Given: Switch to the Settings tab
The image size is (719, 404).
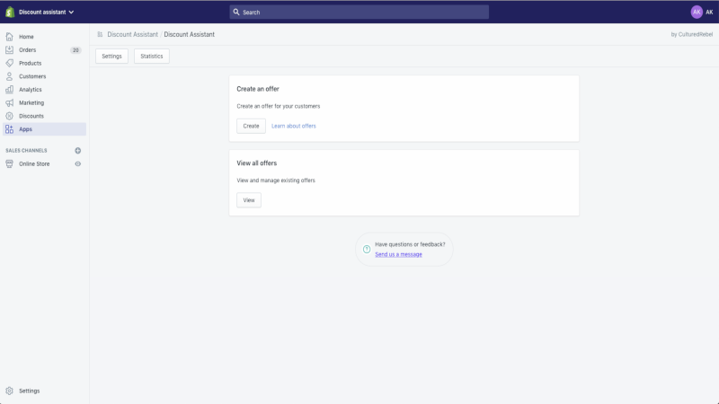Looking at the screenshot, I should [x=111, y=57].
